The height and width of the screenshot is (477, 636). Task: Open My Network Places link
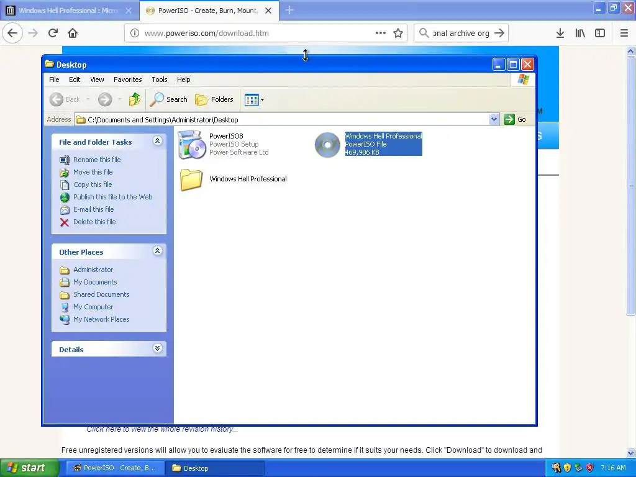[x=101, y=320]
